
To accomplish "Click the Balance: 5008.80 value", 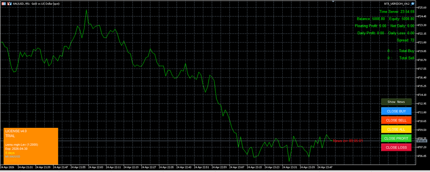I will [371, 19].
